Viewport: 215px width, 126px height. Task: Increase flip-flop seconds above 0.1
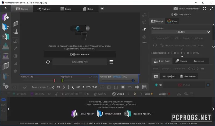click(x=198, y=69)
